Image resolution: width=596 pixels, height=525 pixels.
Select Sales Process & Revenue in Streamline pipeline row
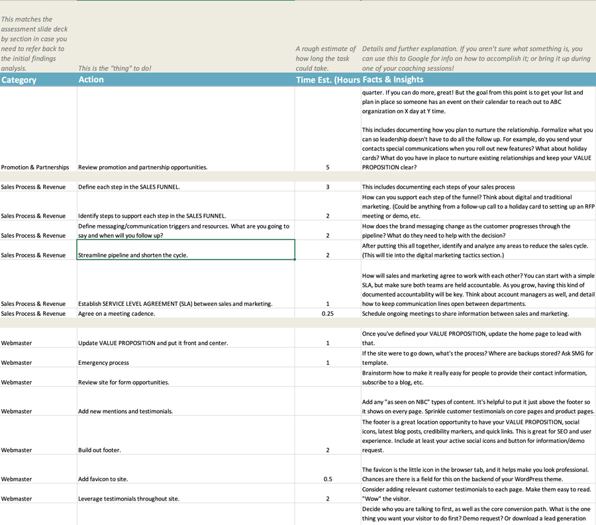38,250
